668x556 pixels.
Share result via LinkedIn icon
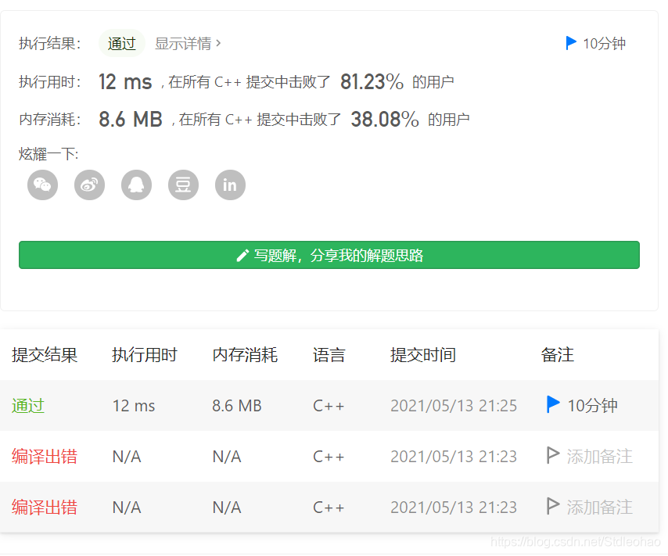click(230, 185)
